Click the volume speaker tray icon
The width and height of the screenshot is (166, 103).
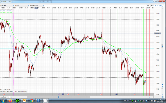(x=143, y=101)
